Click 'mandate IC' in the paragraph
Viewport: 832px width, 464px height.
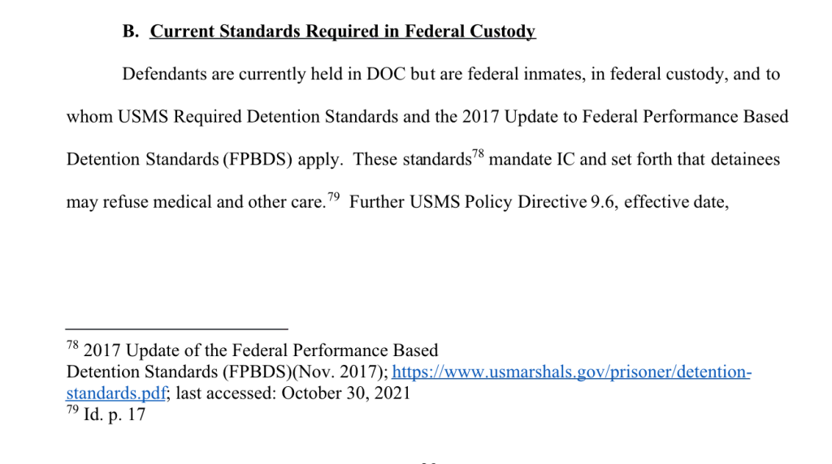click(x=531, y=159)
